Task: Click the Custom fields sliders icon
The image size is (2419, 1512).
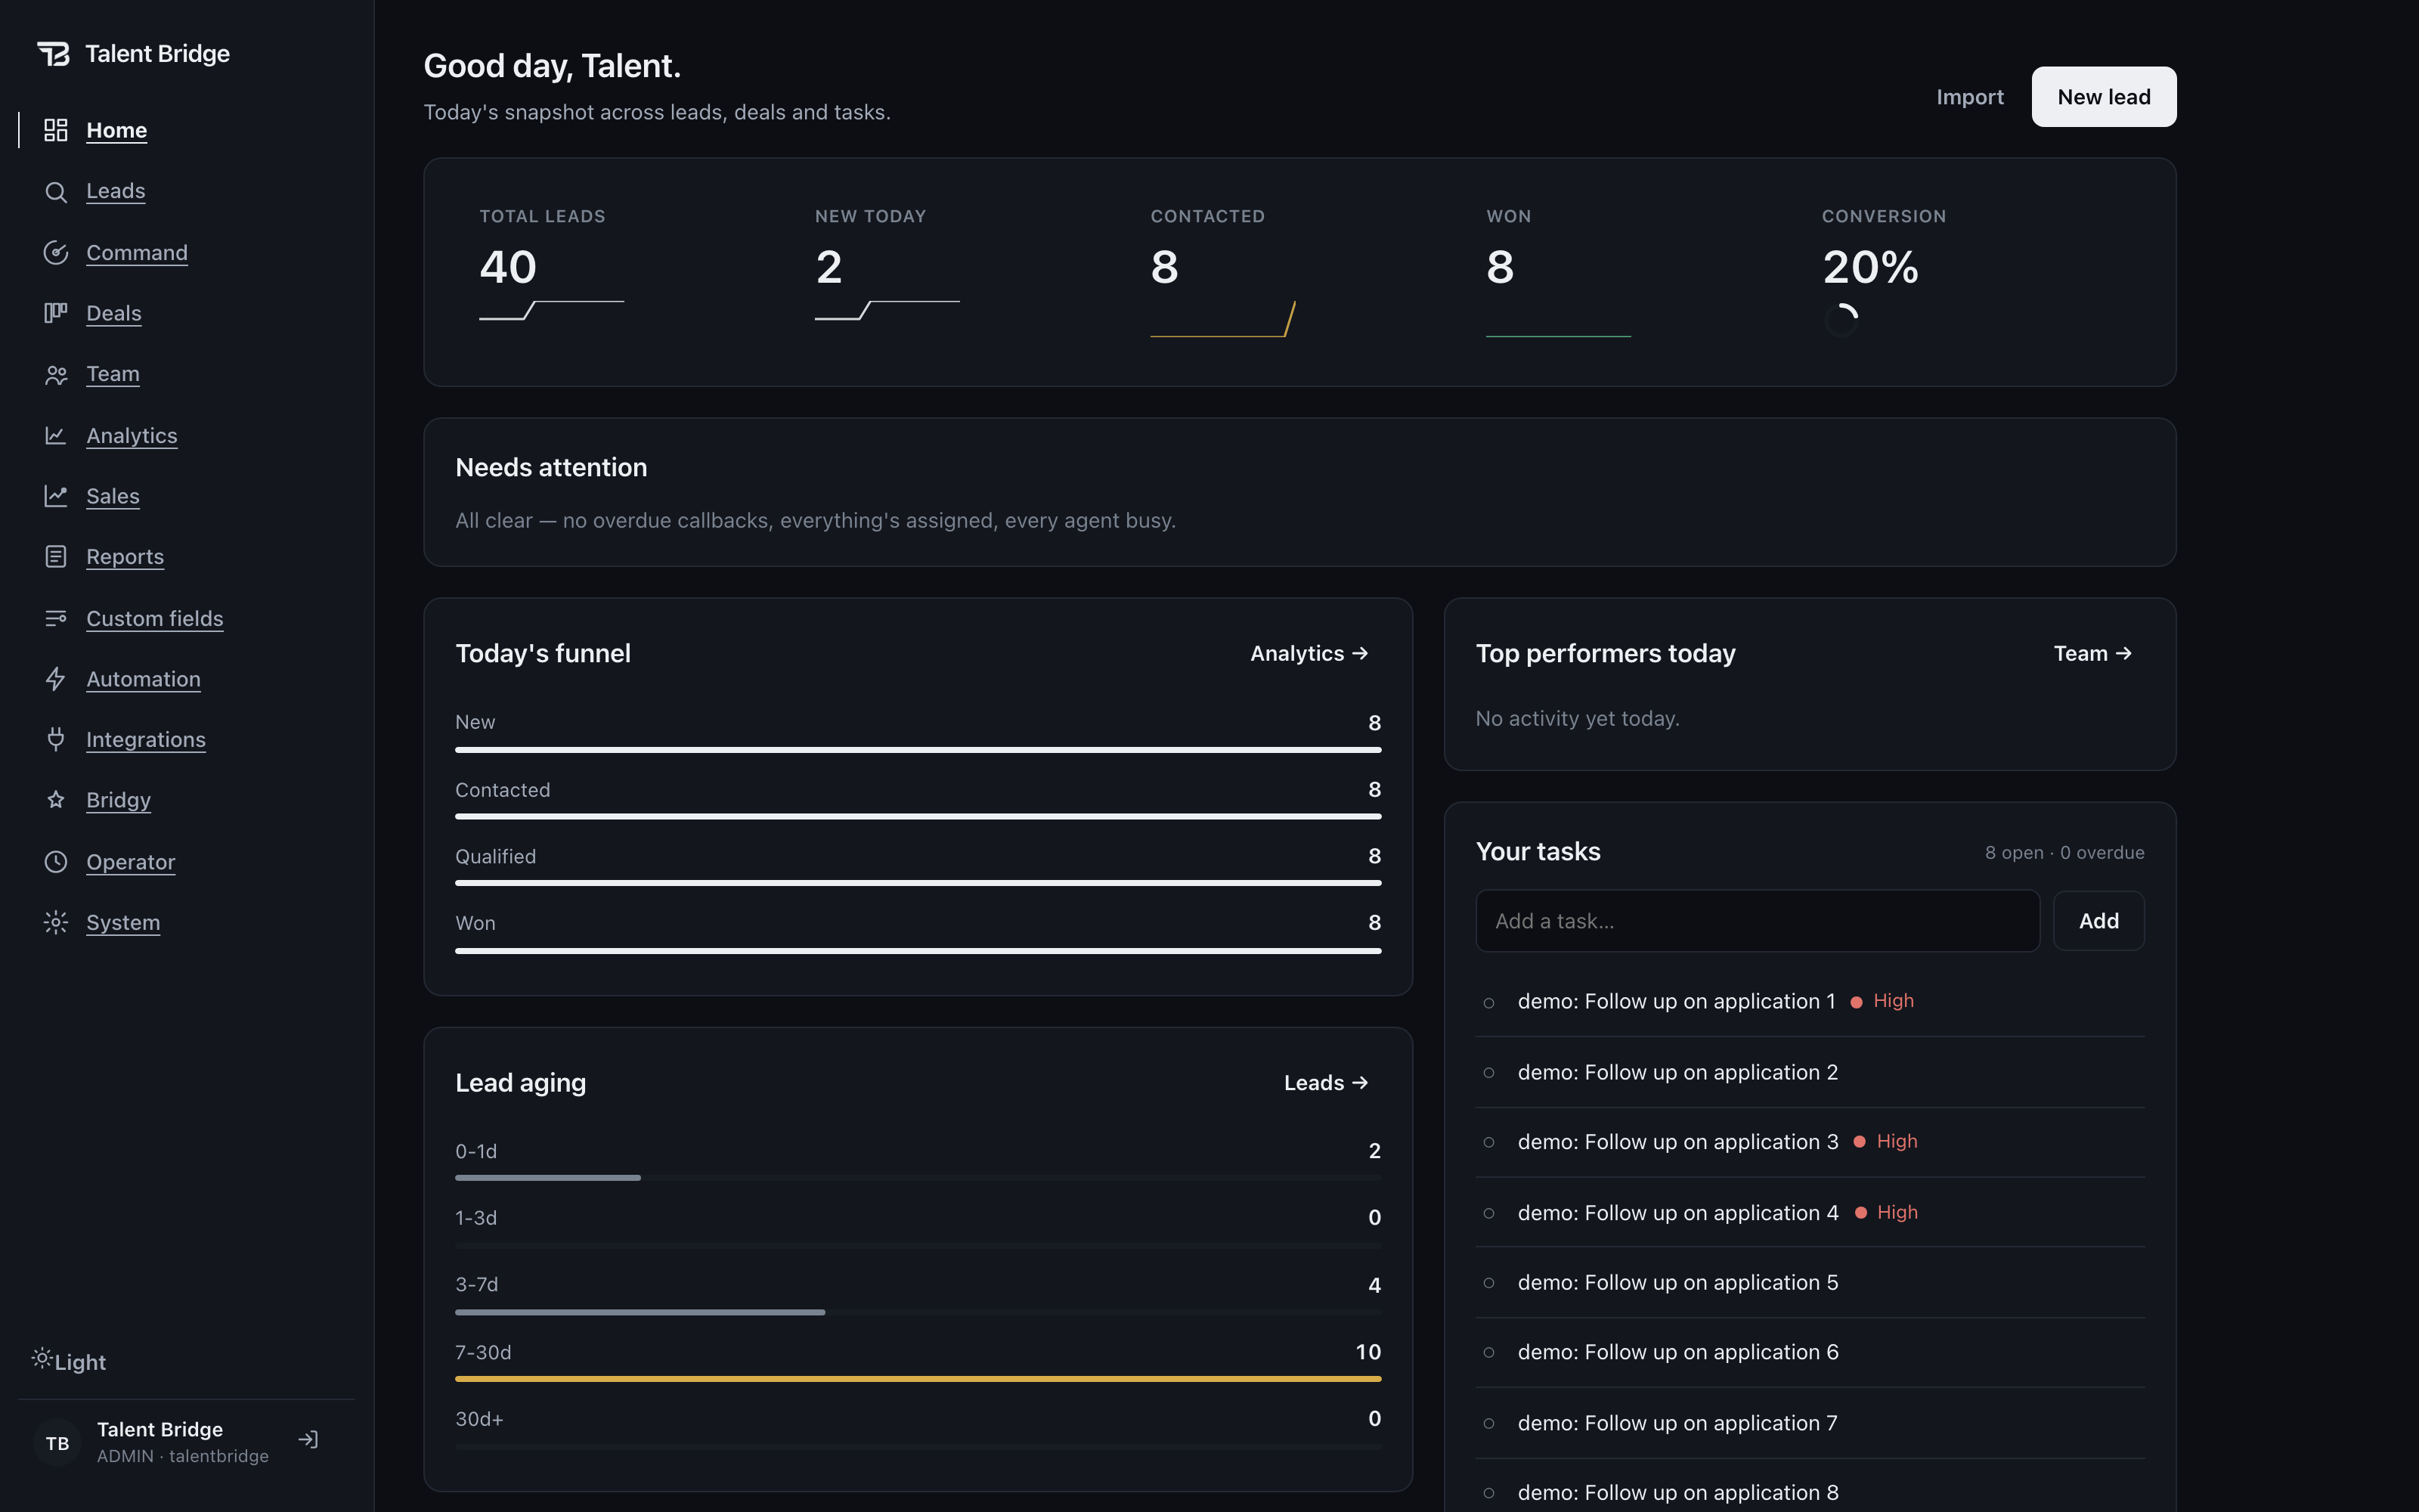Action: 56,618
